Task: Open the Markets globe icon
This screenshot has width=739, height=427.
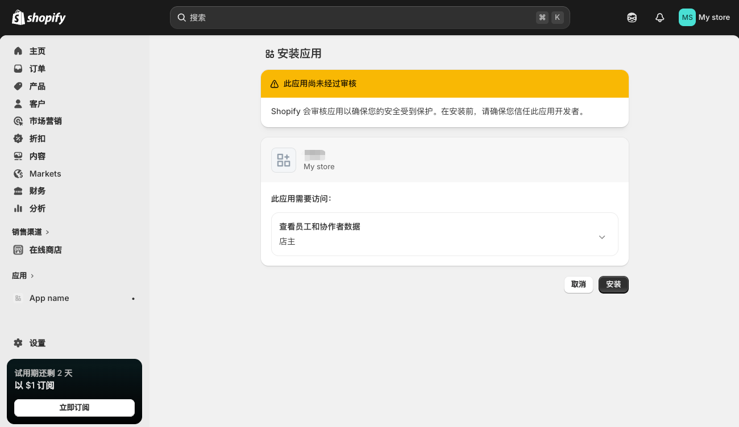Action: pos(19,173)
